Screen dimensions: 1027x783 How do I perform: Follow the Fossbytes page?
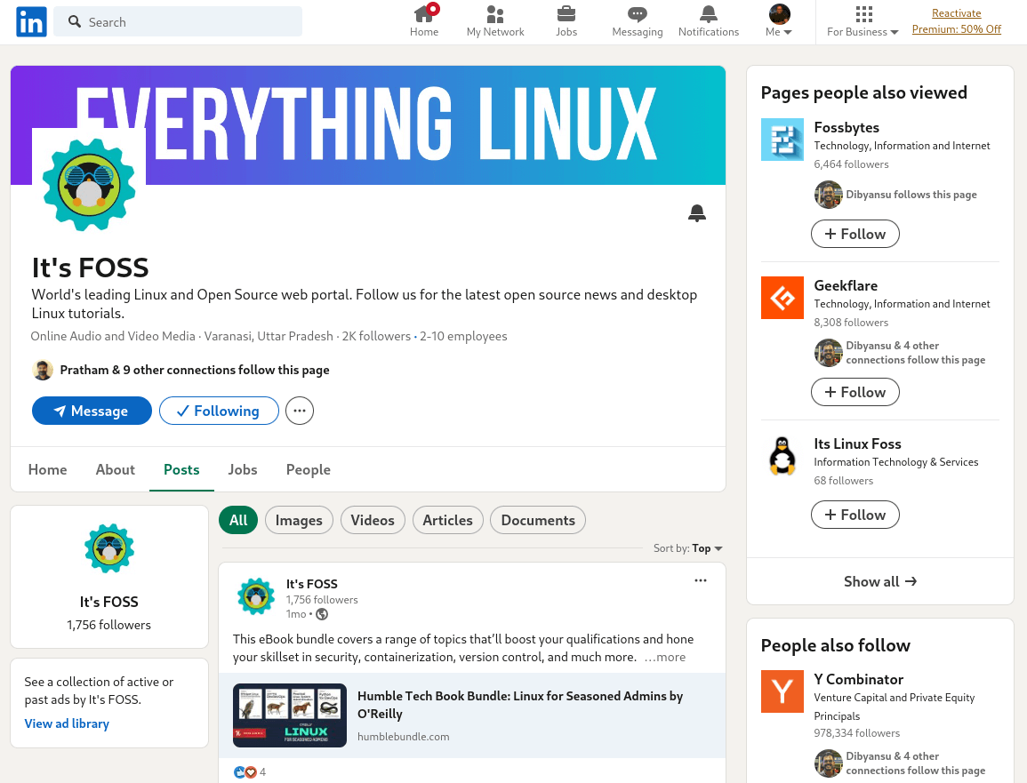click(854, 234)
